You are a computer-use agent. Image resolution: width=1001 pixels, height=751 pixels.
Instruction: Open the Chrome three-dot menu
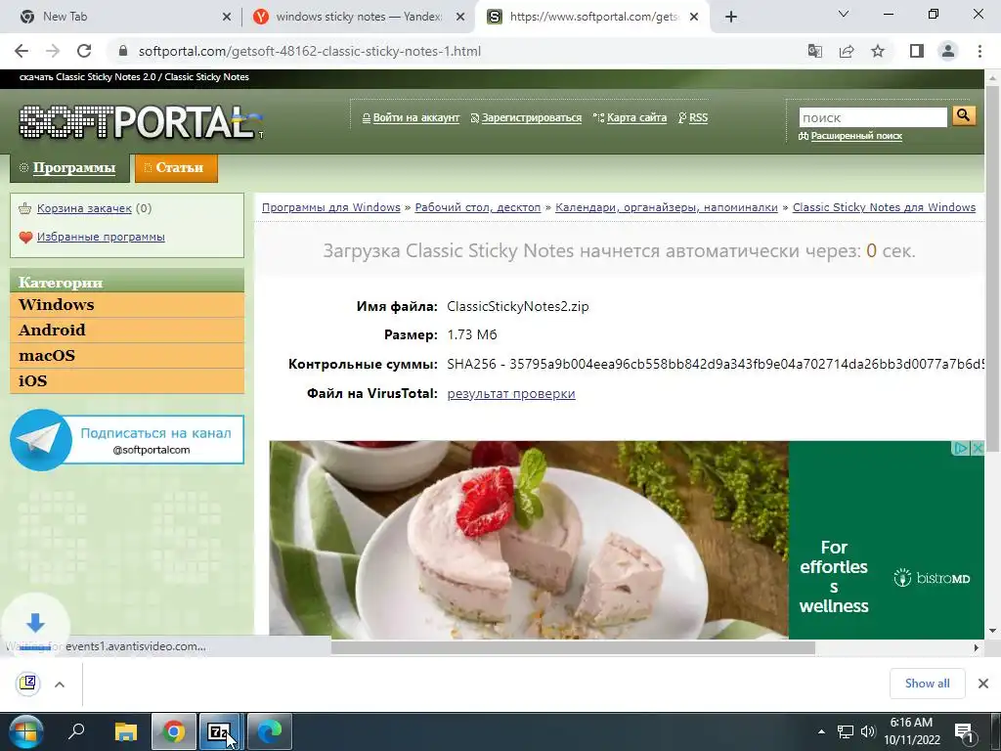click(x=979, y=51)
